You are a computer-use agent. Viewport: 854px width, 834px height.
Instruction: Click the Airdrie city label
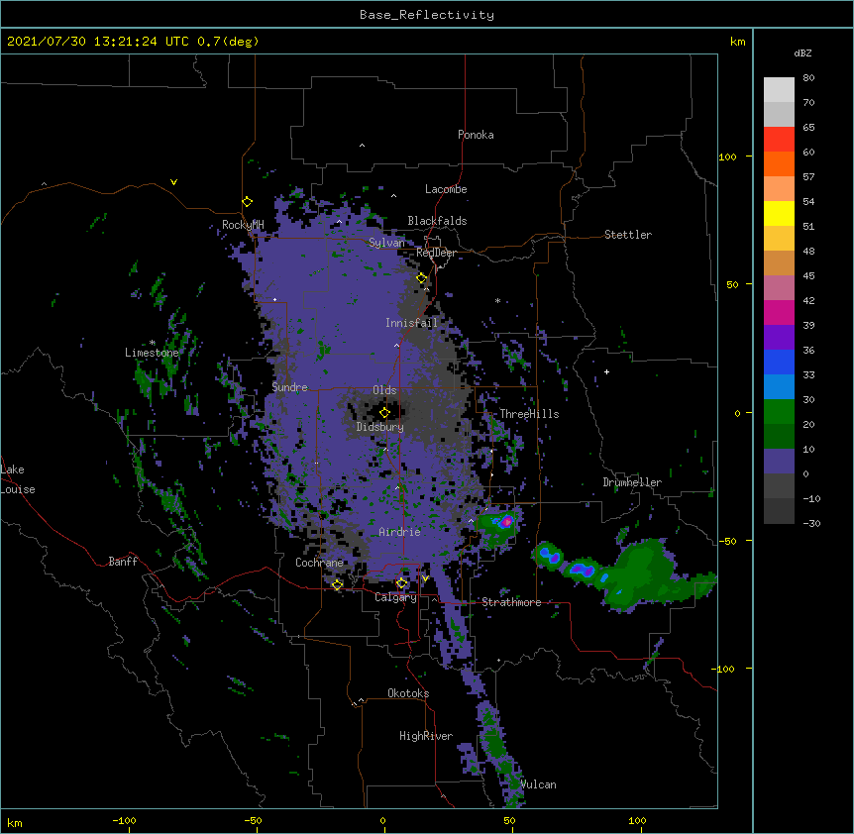(x=399, y=532)
